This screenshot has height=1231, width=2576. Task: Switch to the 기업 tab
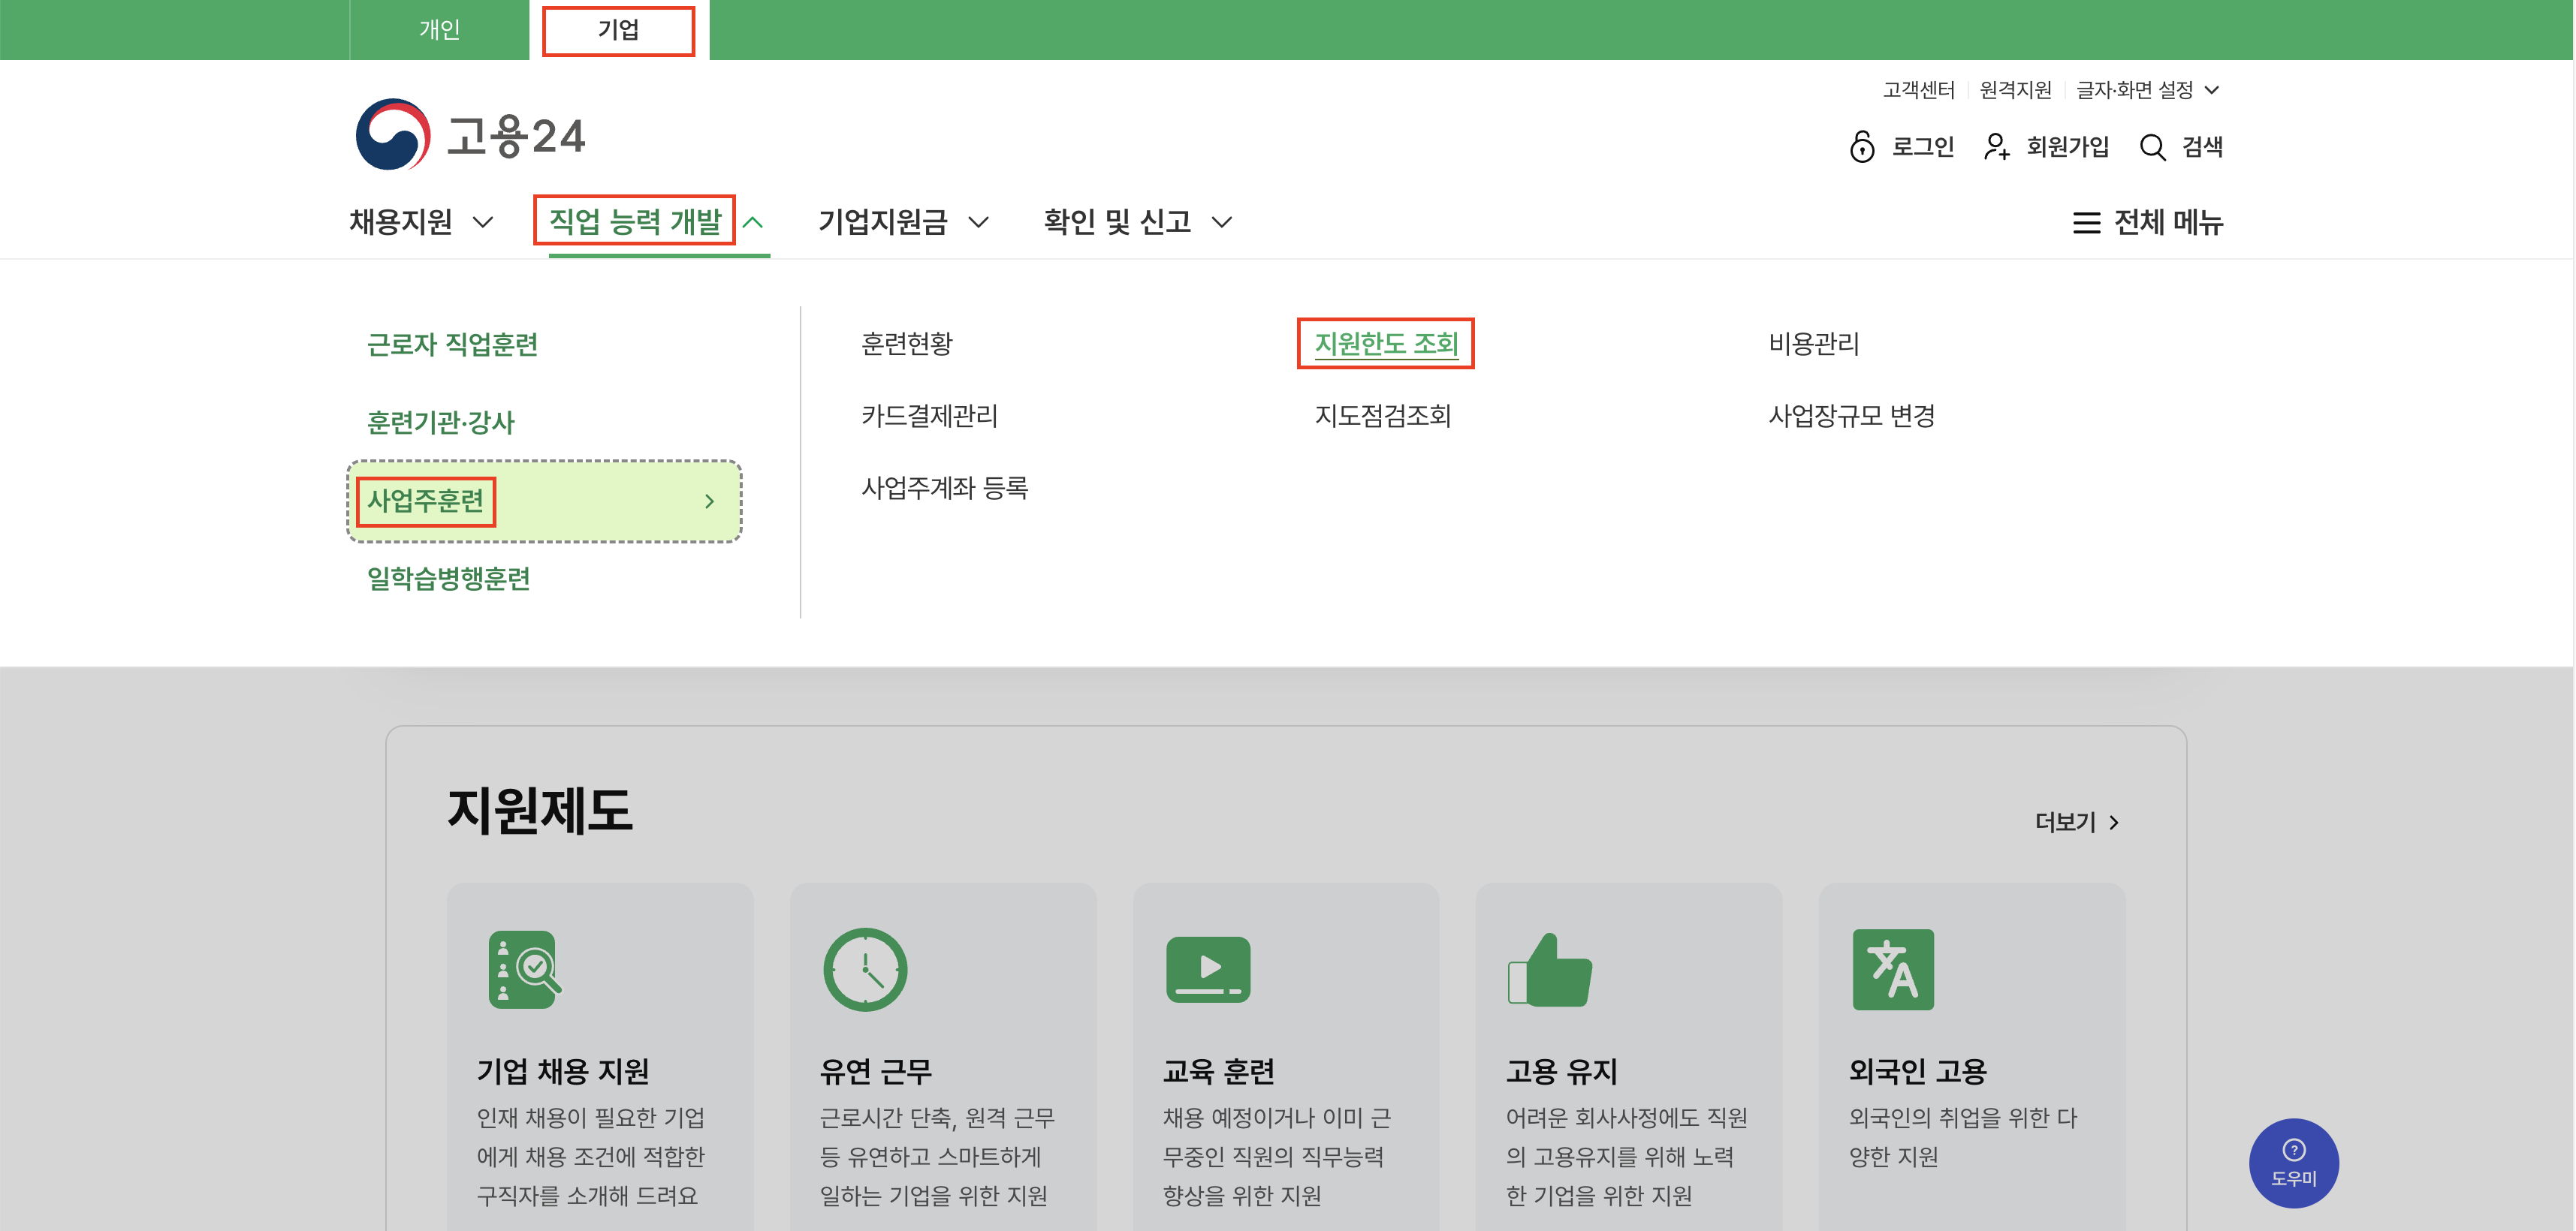pyautogui.click(x=618, y=30)
